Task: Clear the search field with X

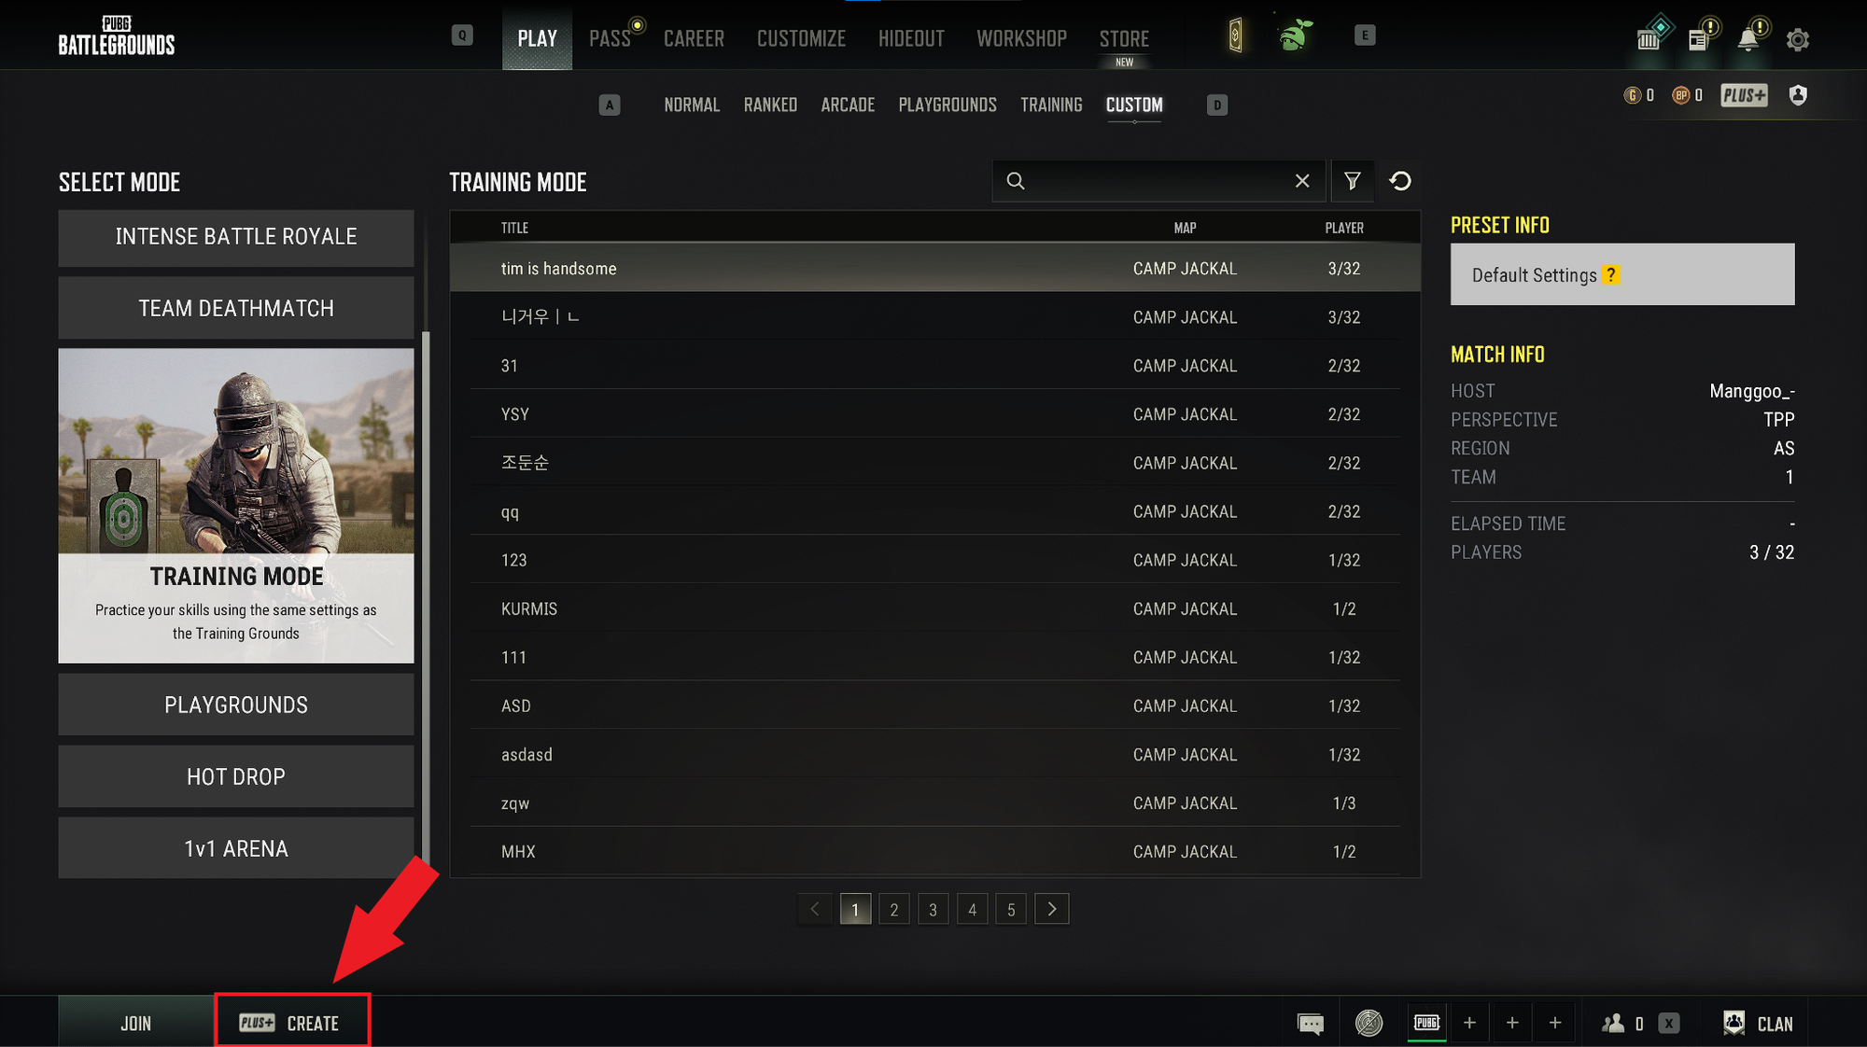Action: 1302,181
